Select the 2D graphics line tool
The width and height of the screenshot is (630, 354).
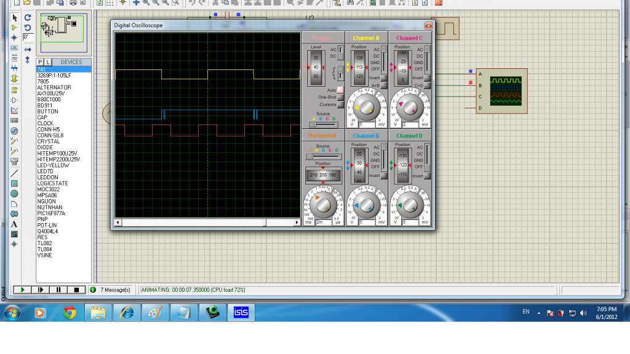[x=15, y=173]
